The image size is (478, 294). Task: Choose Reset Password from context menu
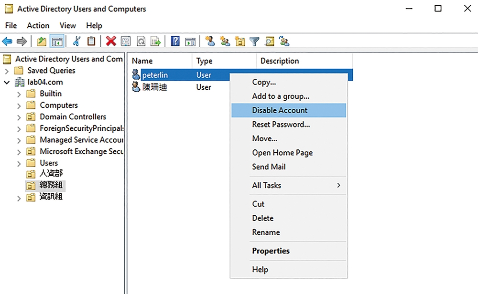[289, 125]
